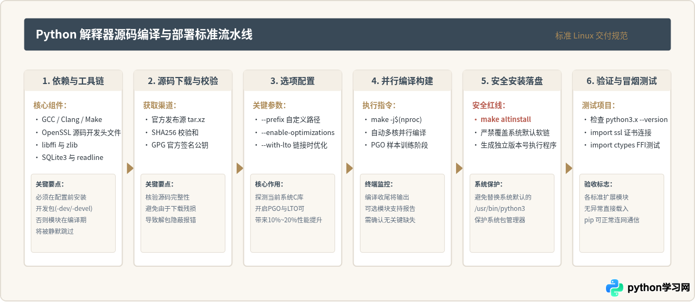695x302 pixels.
Task: Select the step header "6. 验证与冒烟测试"
Action: coord(622,81)
